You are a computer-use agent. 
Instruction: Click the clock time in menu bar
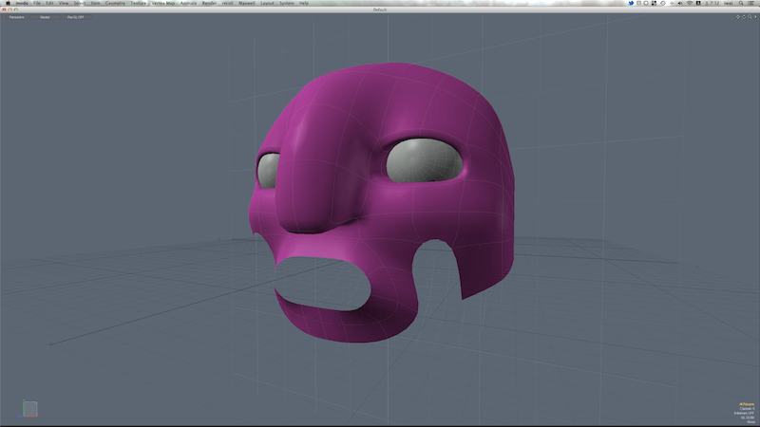point(712,3)
